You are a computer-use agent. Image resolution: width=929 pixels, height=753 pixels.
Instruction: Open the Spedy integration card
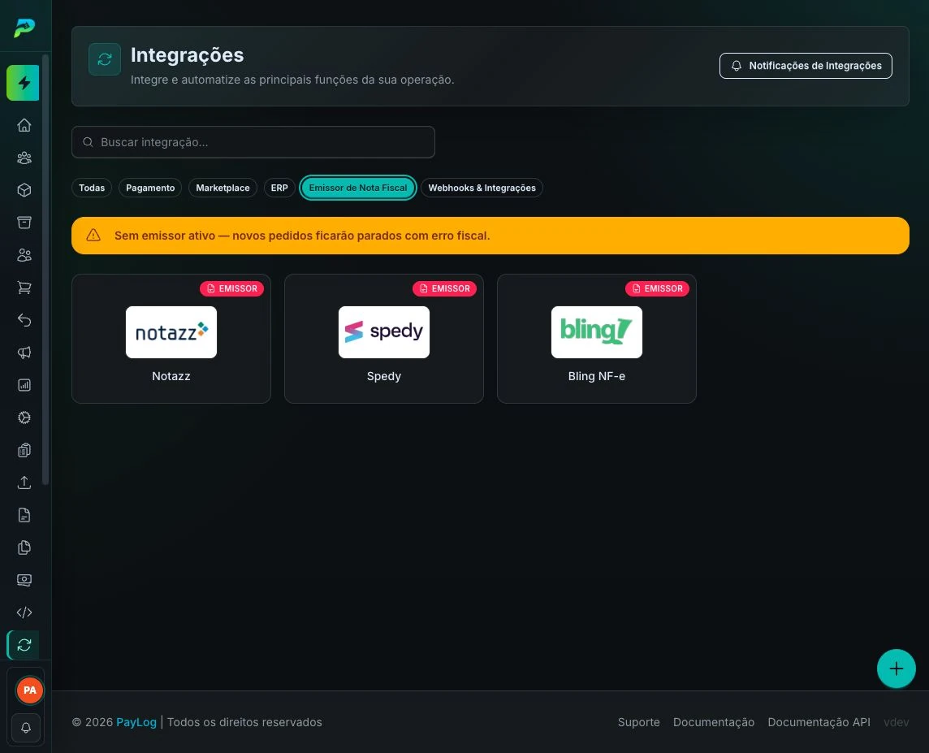[x=384, y=339]
